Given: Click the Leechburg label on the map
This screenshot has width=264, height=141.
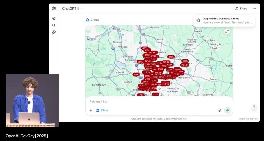Looking at the screenshot, I should click(209, 40).
